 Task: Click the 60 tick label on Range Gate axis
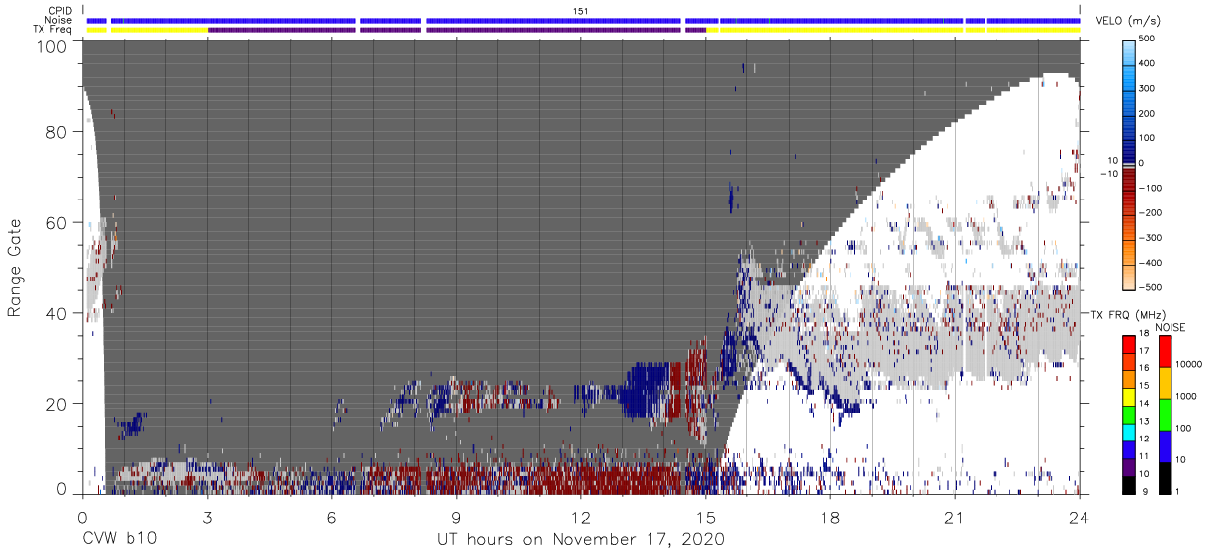54,222
